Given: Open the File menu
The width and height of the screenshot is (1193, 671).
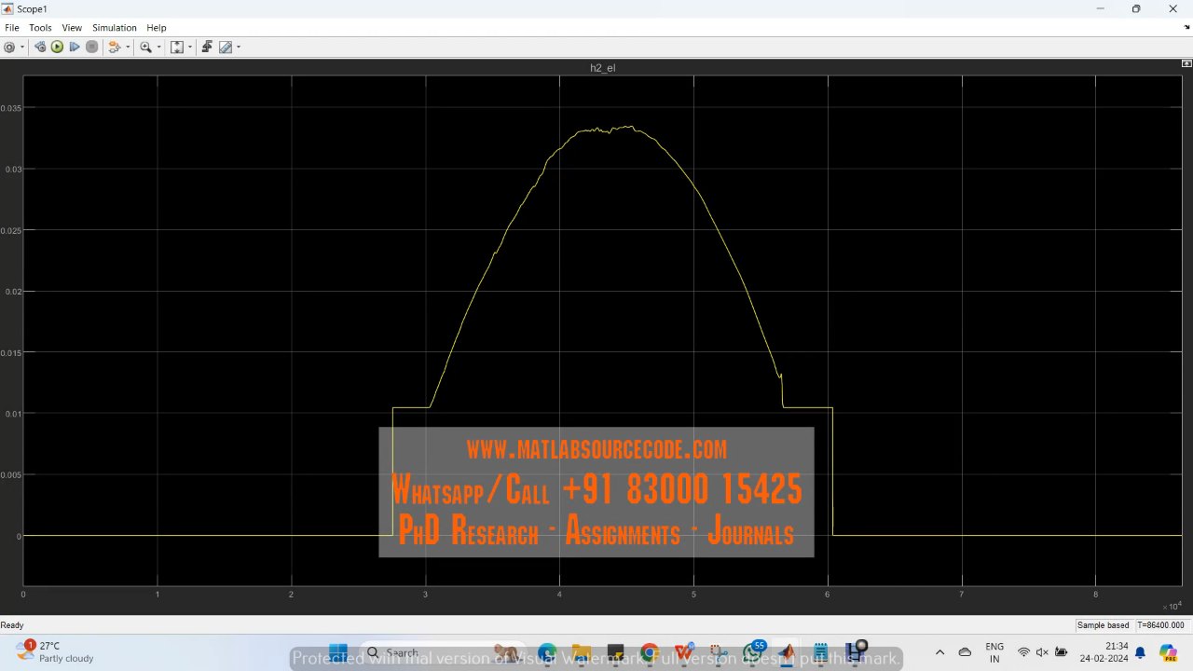Looking at the screenshot, I should (x=12, y=28).
